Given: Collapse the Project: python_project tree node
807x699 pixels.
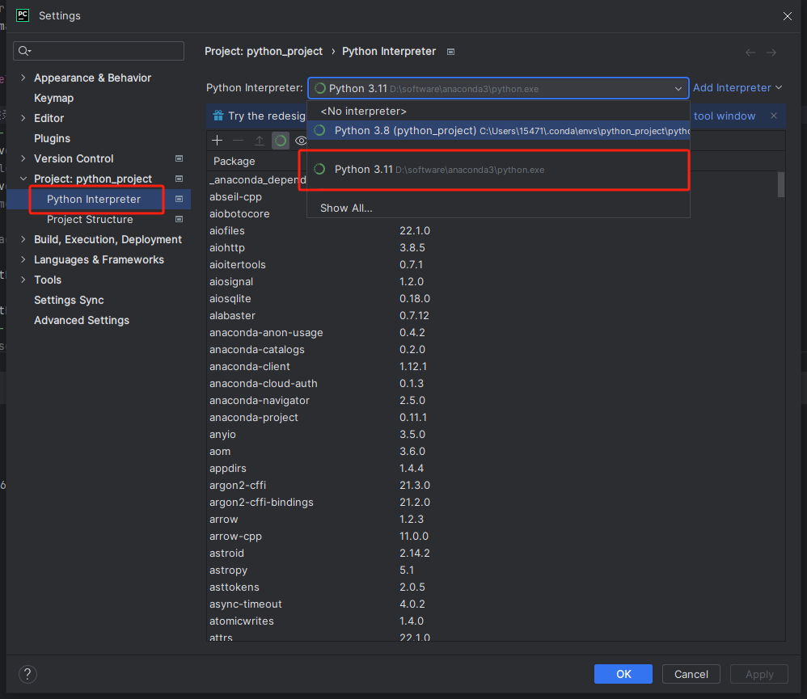Looking at the screenshot, I should click(x=23, y=179).
